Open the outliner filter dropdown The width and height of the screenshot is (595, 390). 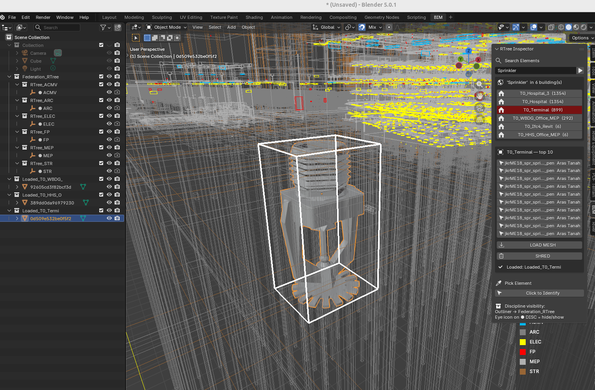tap(105, 28)
